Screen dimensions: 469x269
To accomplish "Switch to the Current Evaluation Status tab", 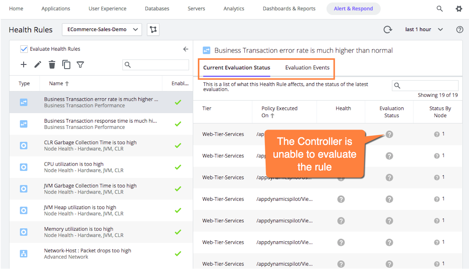I will (237, 68).
